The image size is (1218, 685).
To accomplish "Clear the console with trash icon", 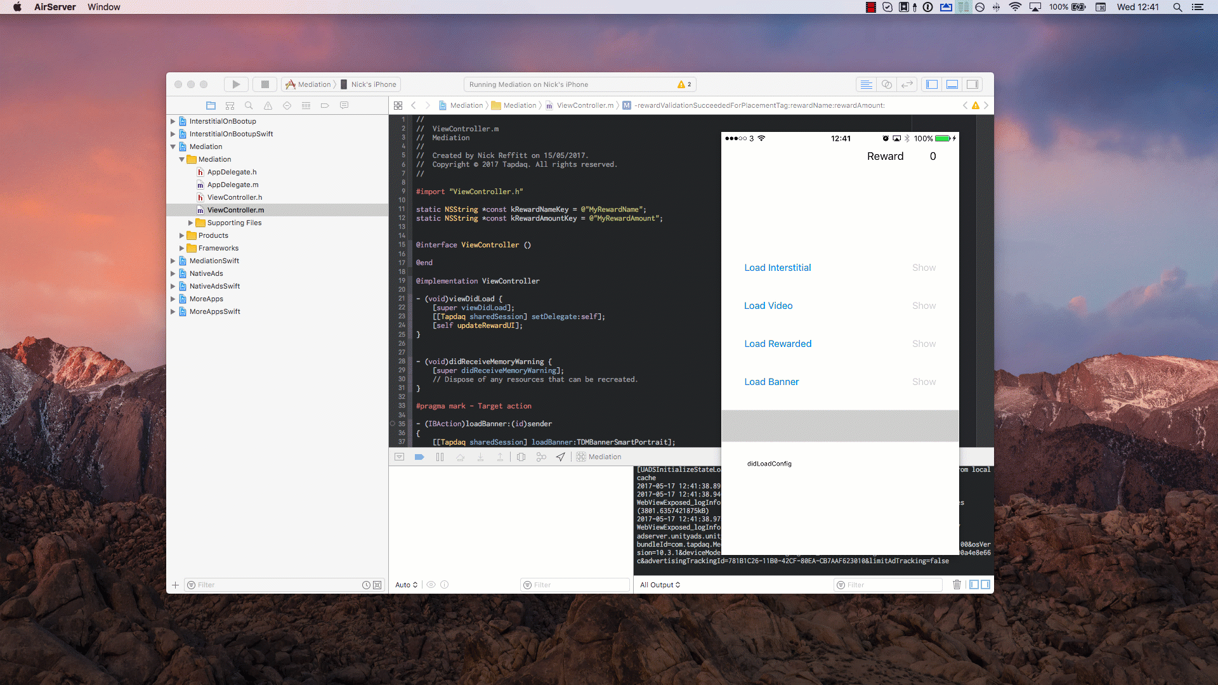I will [957, 585].
